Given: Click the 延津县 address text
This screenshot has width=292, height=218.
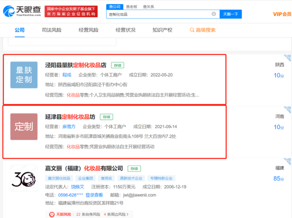Looking at the screenshot, I should coord(117,136).
